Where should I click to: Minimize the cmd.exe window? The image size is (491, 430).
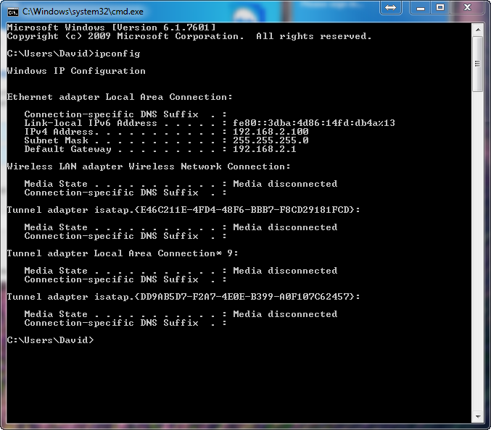click(421, 7)
